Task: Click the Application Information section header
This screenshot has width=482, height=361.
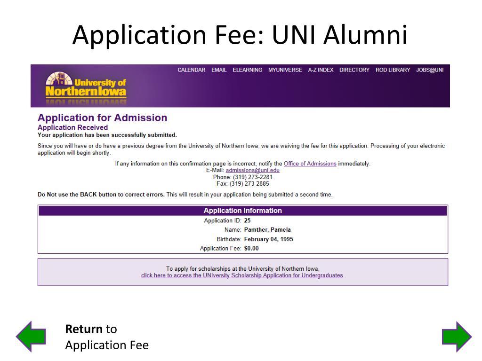Action: 242,211
